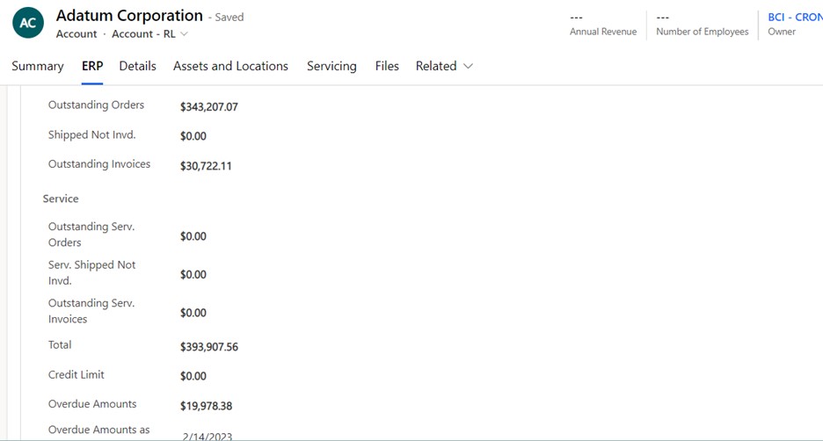Click Outstanding Invoices value $30,722.11

206,166
